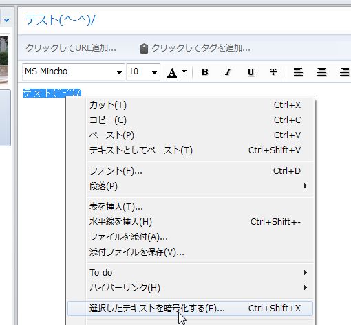The image size is (351, 325).
Task: Open the font color dropdown arrow
Action: (x=184, y=71)
